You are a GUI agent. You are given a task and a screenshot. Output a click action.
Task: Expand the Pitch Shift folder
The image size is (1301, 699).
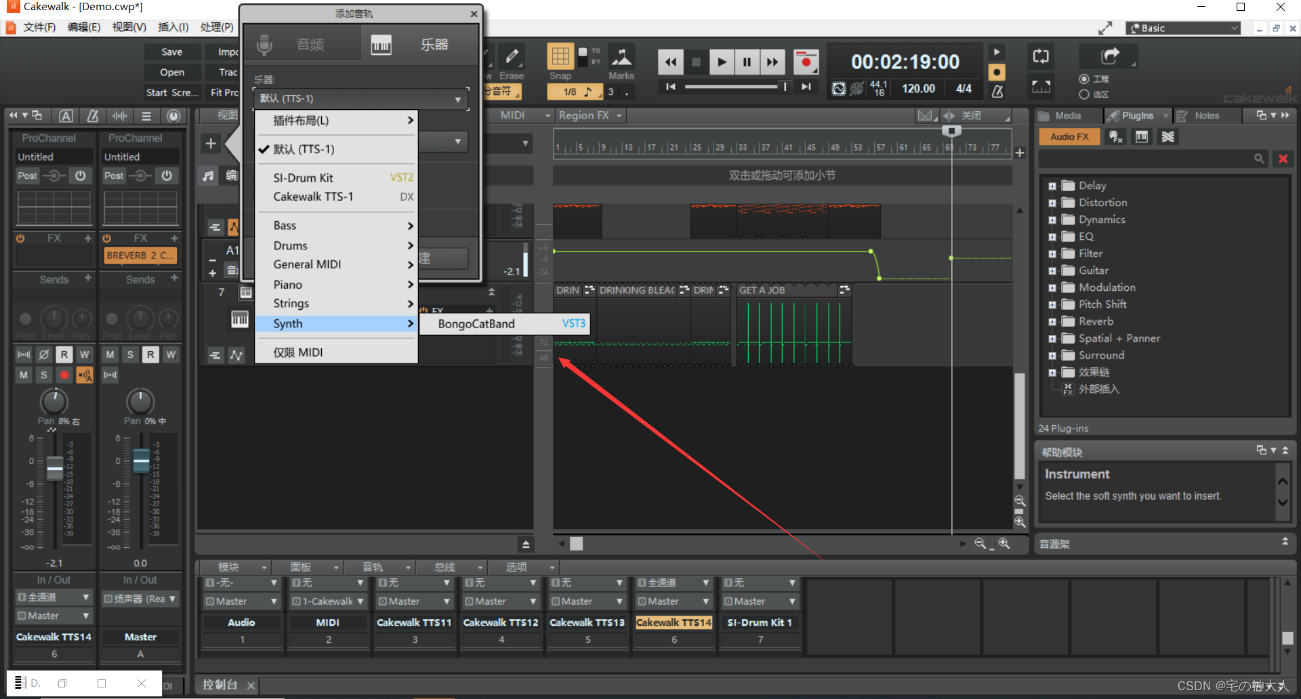[1052, 304]
